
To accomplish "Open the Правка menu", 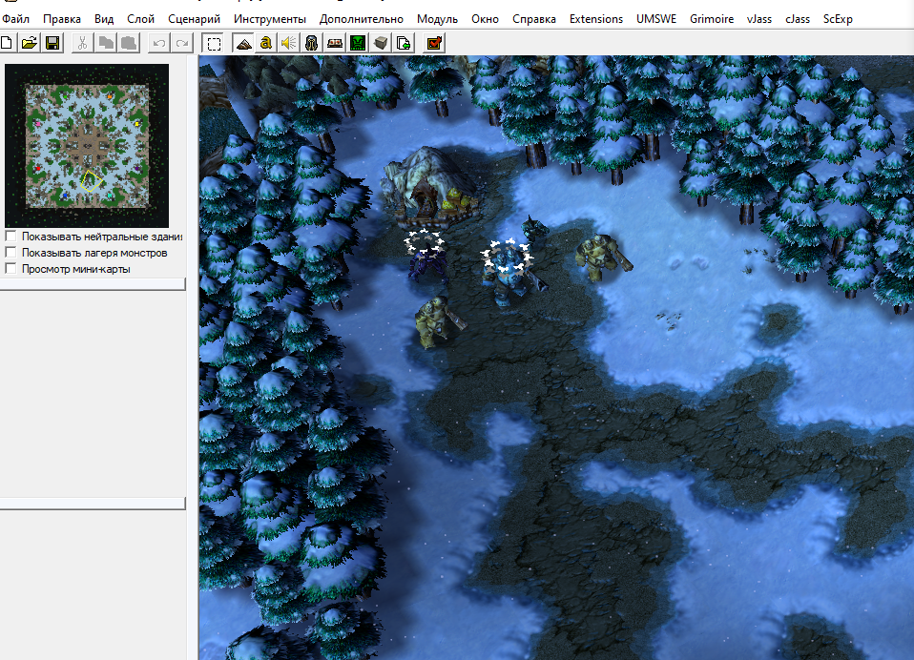I will pyautogui.click(x=62, y=19).
